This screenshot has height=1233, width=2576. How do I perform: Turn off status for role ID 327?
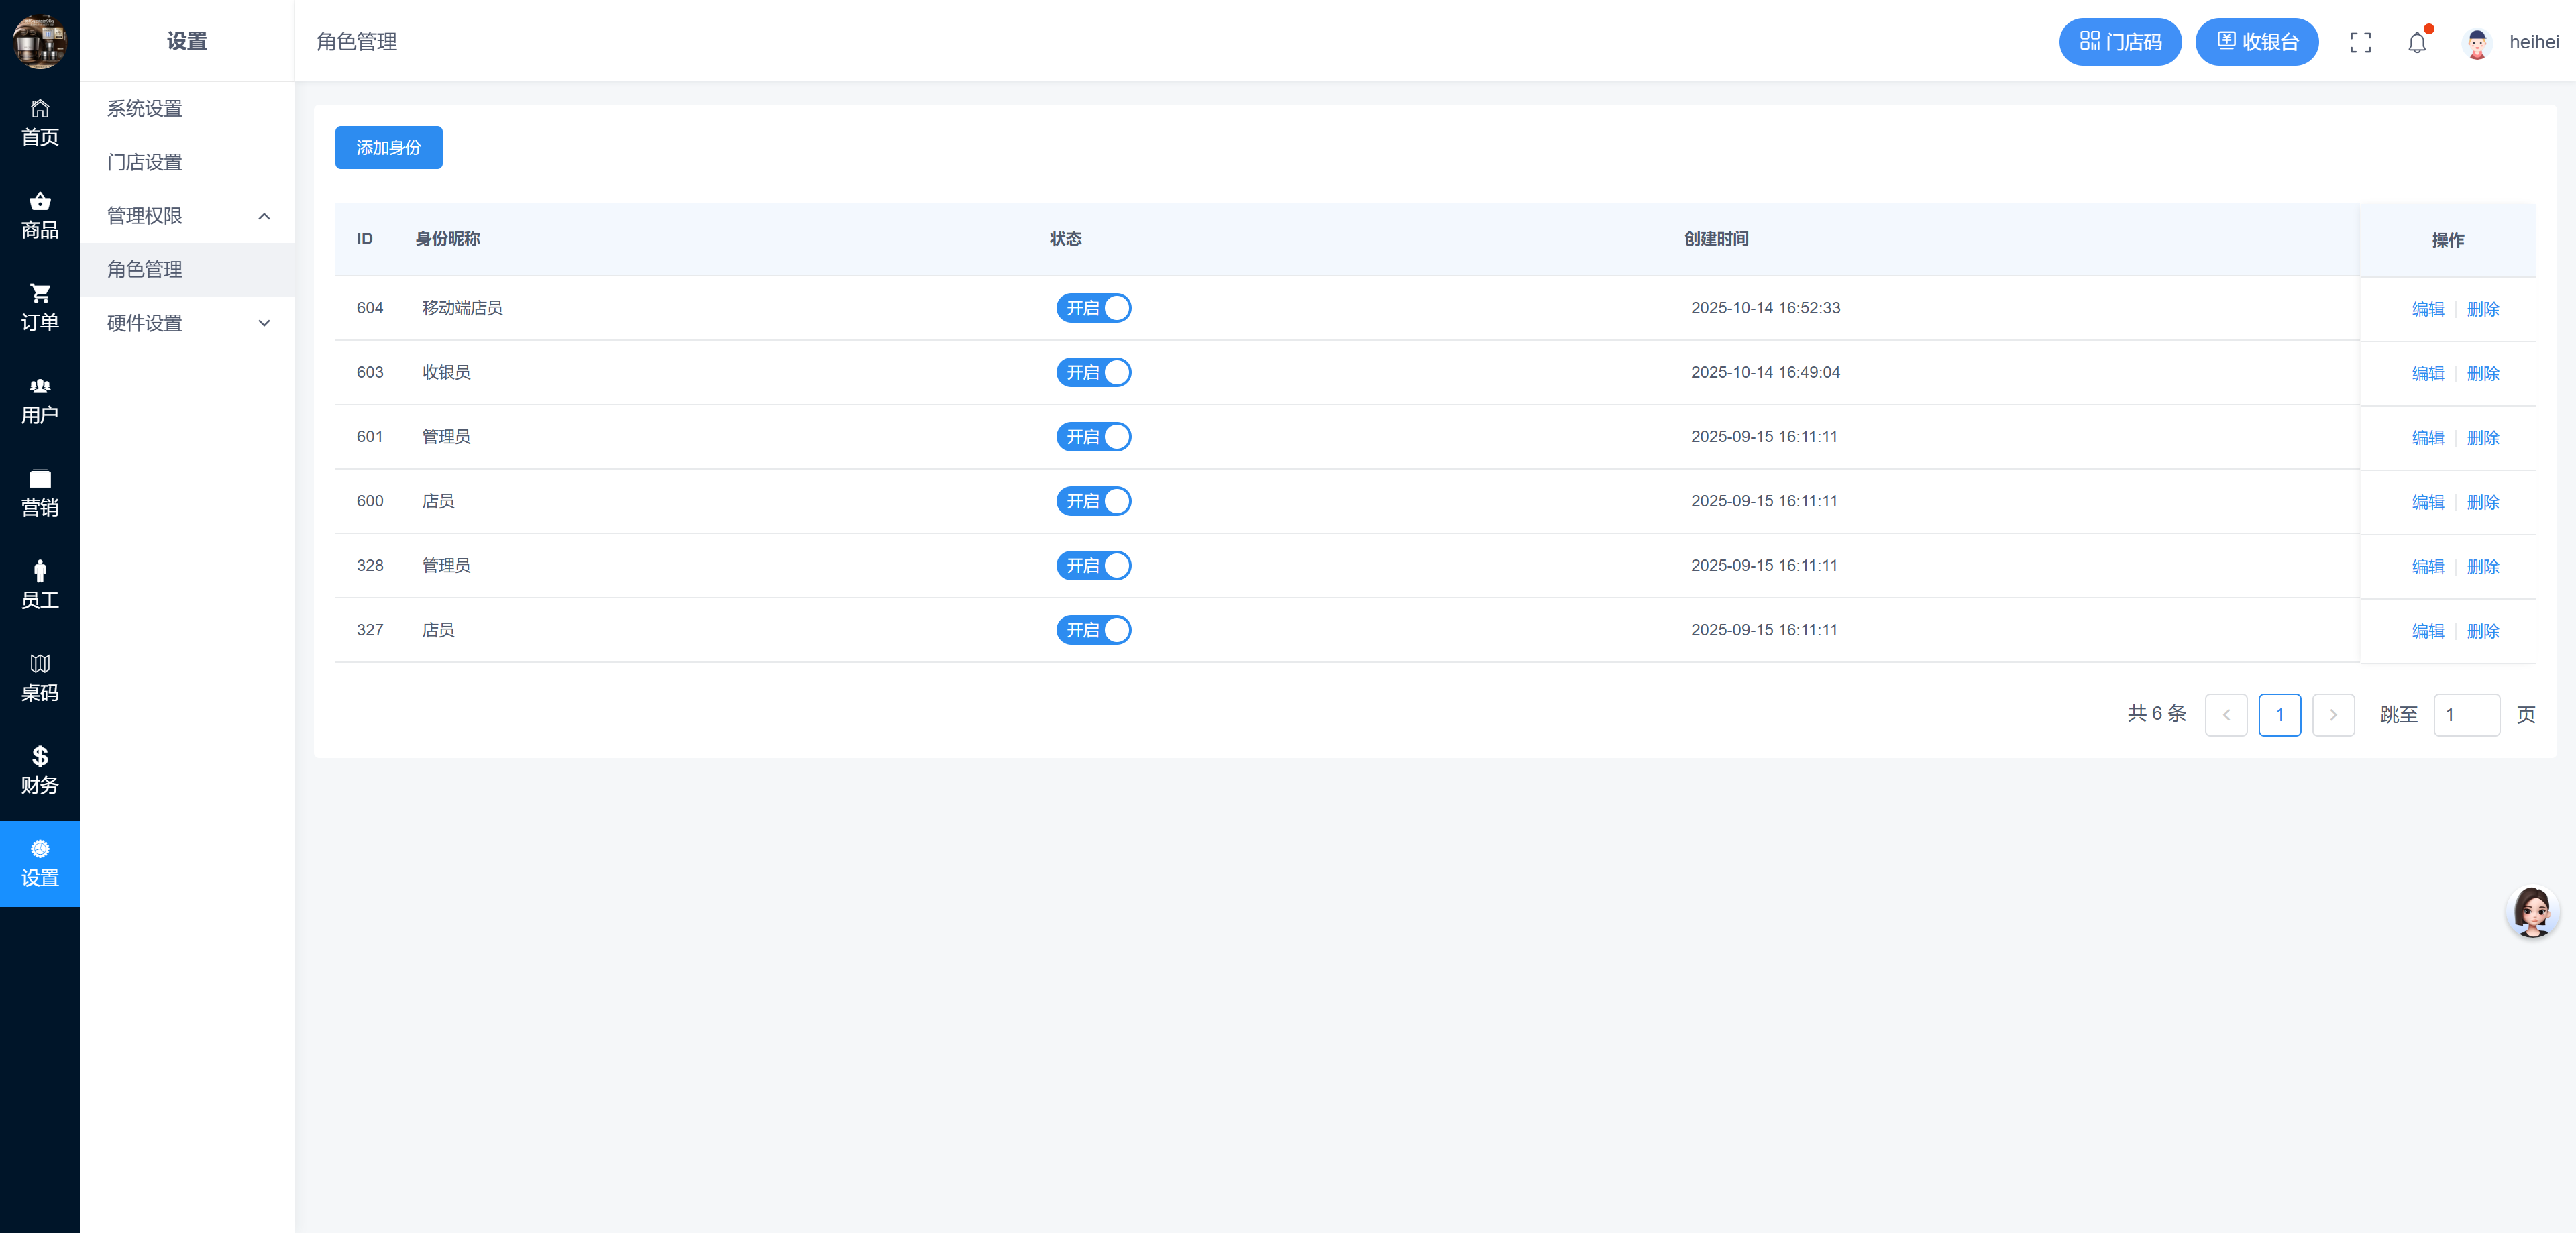tap(1093, 630)
